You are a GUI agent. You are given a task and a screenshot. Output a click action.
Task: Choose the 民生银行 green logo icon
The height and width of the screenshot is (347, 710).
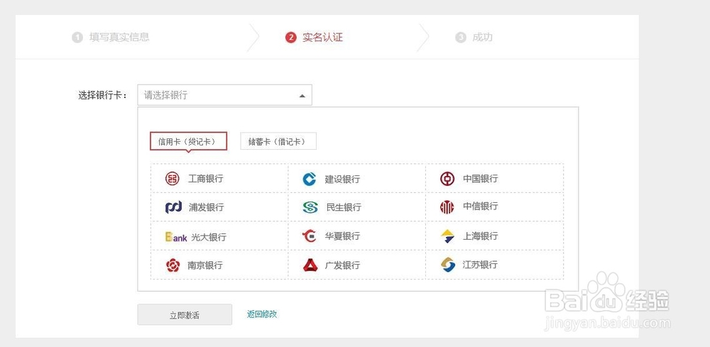pos(310,207)
